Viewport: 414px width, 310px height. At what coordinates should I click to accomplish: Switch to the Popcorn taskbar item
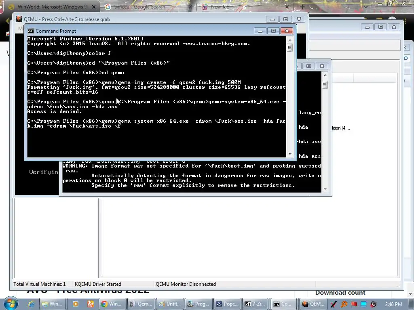(227, 304)
